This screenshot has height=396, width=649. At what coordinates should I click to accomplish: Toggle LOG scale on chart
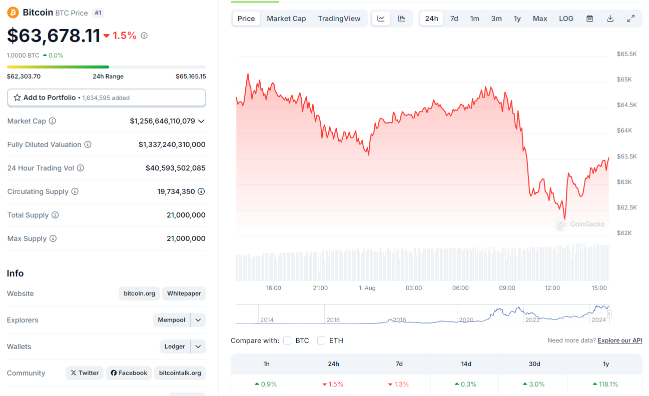(566, 18)
